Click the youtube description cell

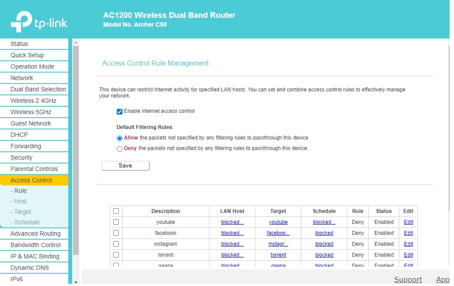[166, 222]
